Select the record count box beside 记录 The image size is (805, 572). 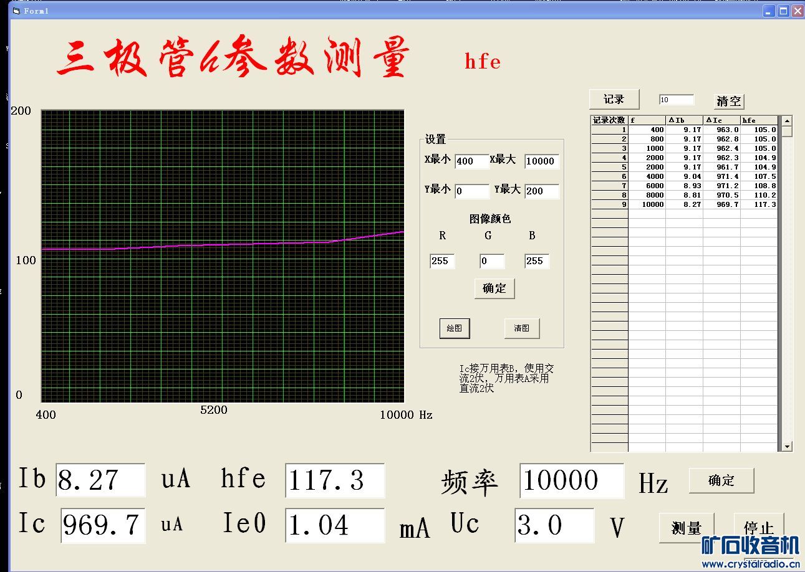(676, 100)
